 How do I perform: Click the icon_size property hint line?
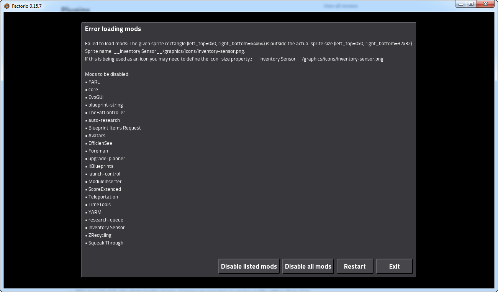(x=234, y=59)
